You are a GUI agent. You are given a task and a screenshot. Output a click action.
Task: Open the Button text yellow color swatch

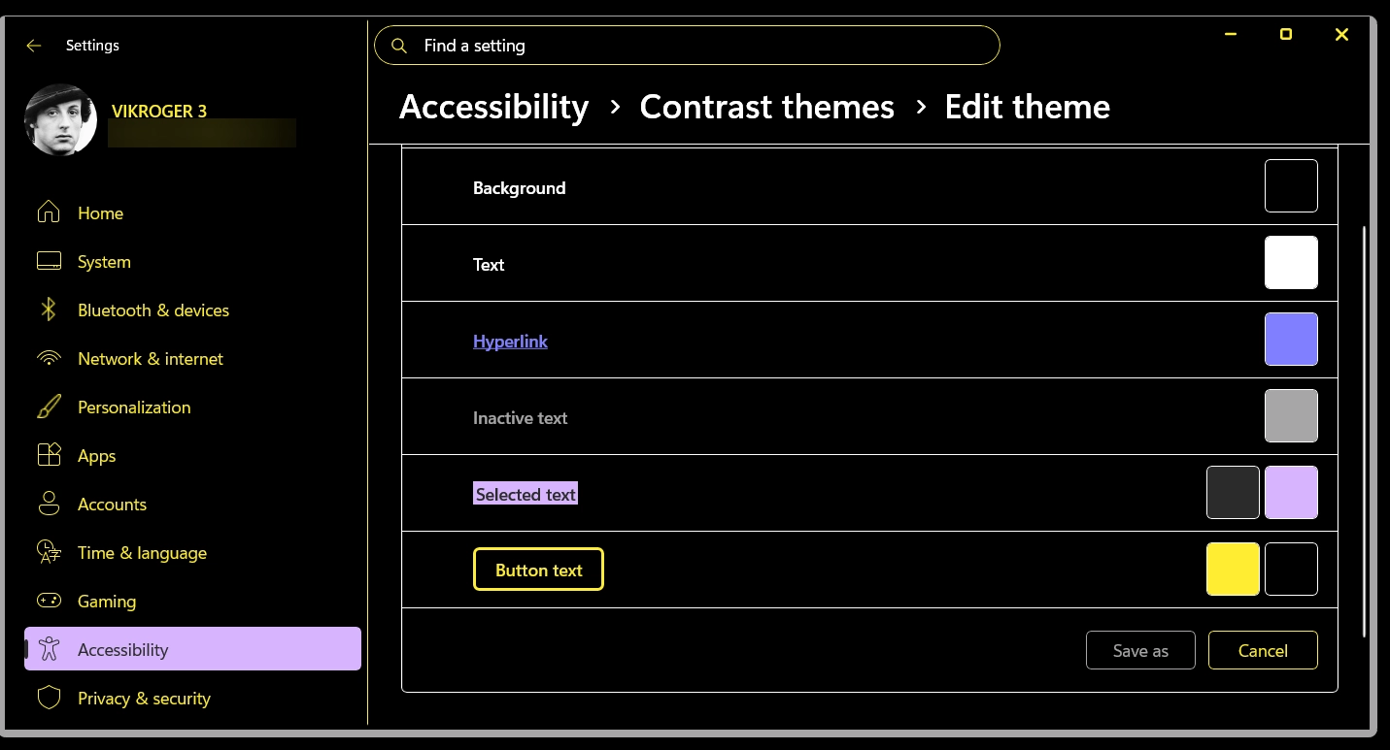pos(1233,570)
